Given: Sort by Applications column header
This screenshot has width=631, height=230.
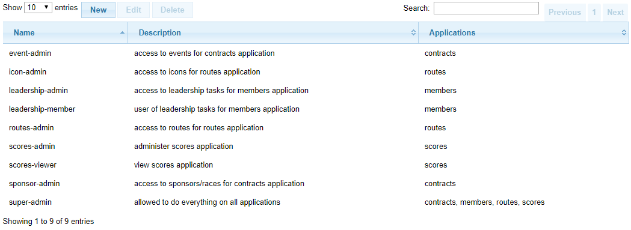Looking at the screenshot, I should (523, 33).
